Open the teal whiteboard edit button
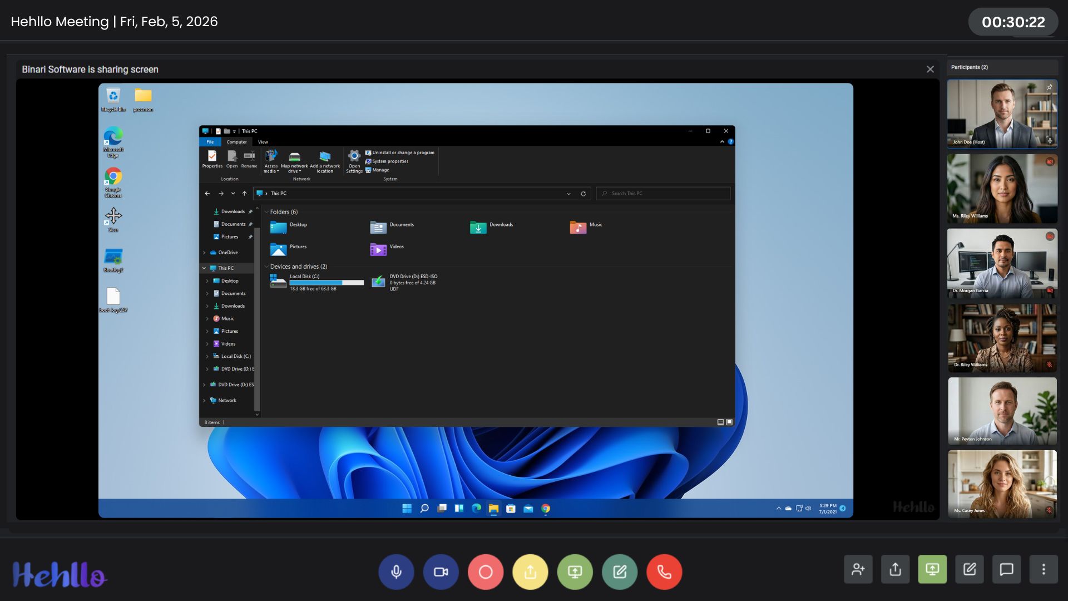Image resolution: width=1068 pixels, height=601 pixels. (x=620, y=572)
